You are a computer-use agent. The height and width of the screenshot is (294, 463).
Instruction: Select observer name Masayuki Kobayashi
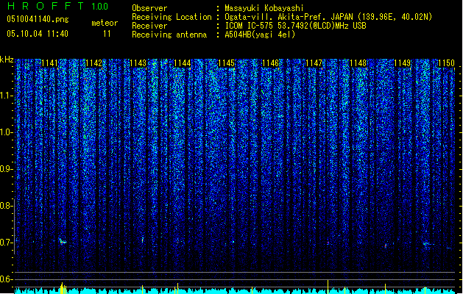pyautogui.click(x=264, y=8)
